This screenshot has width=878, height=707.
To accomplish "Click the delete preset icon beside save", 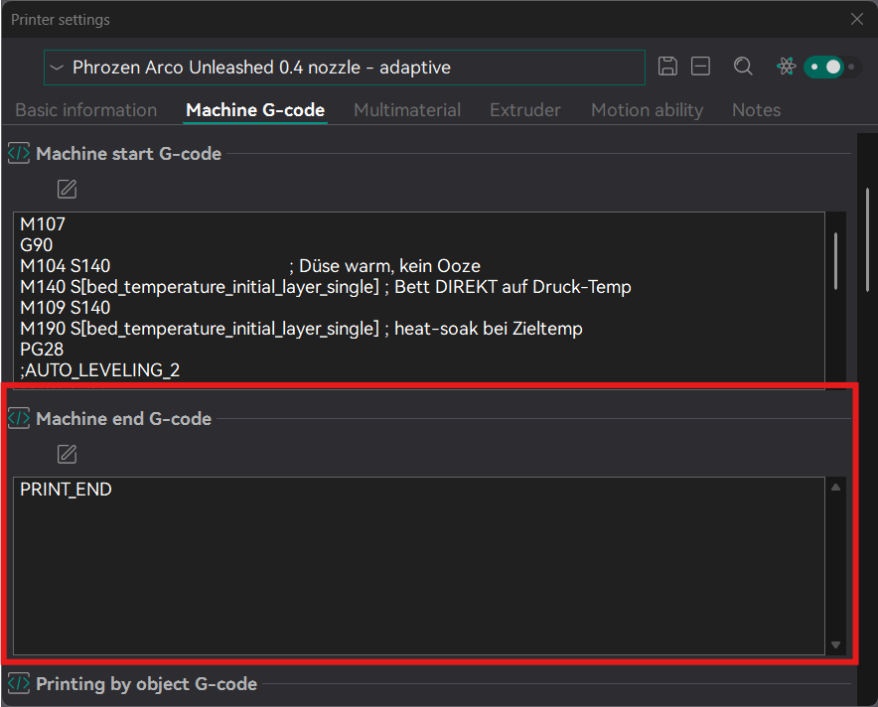I will (700, 67).
